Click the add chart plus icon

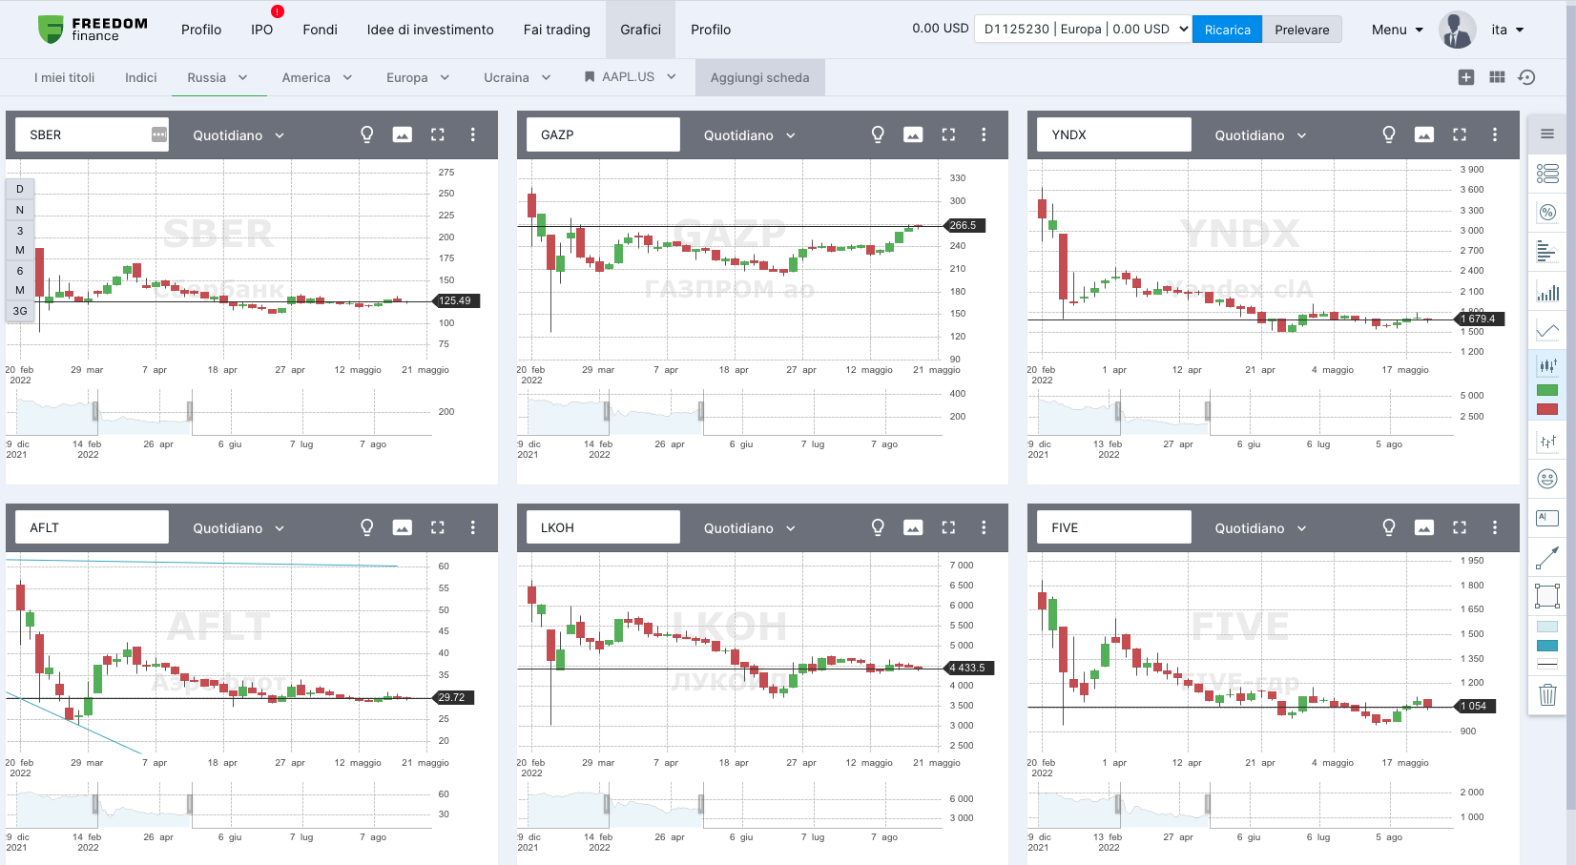[x=1466, y=77]
